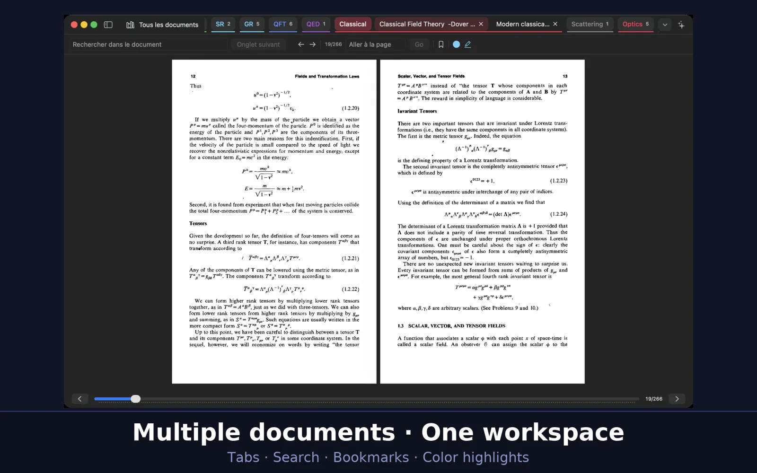Click the sparkle icon in tab bar
Viewport: 757px width, 473px height.
pyautogui.click(x=681, y=25)
